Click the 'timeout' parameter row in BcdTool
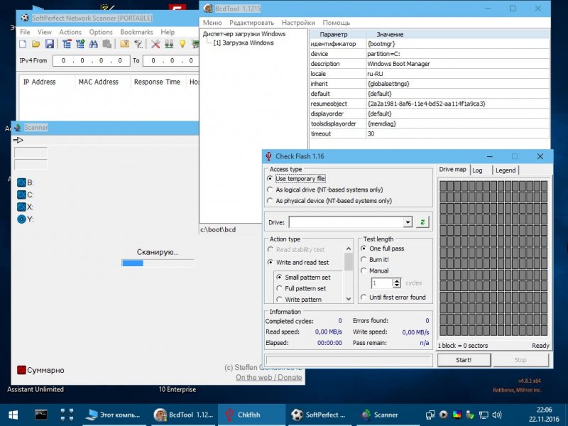 point(430,133)
